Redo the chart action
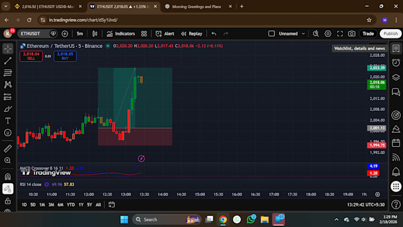 tap(226, 34)
